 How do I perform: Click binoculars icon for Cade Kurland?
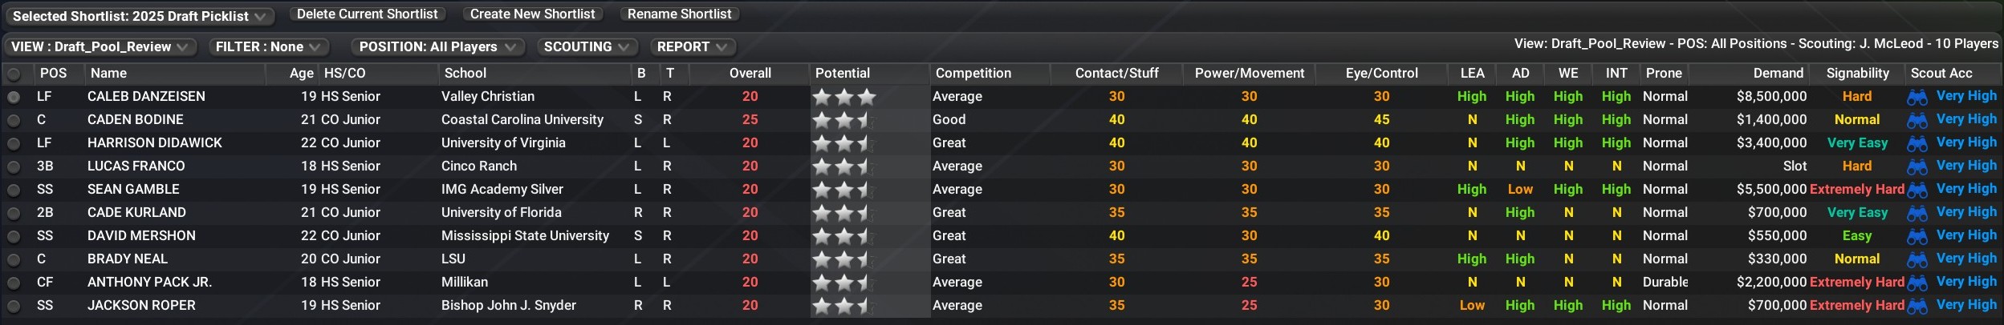[x=1917, y=213]
